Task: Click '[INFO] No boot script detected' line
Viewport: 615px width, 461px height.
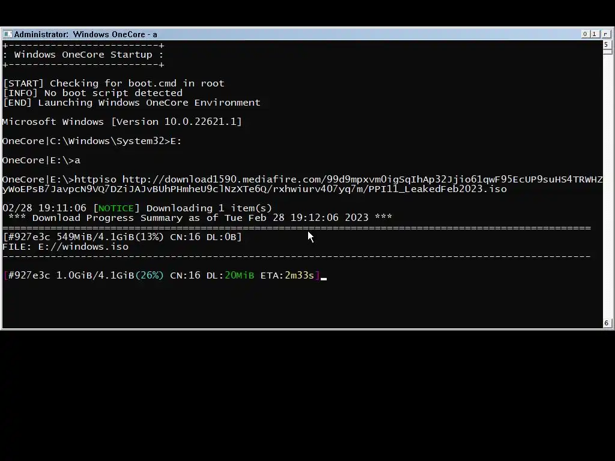Action: coord(92,93)
